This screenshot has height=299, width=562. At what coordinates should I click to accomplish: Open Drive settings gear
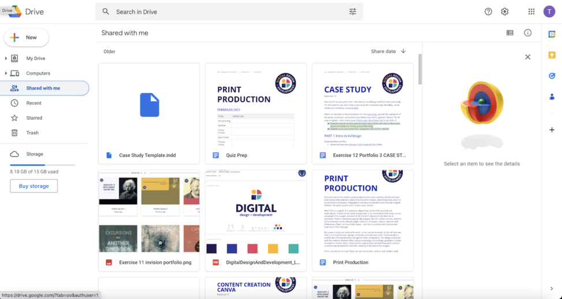505,12
